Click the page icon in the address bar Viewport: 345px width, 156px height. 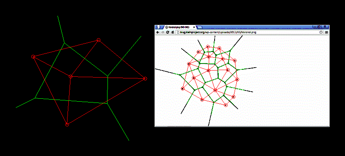click(178, 32)
